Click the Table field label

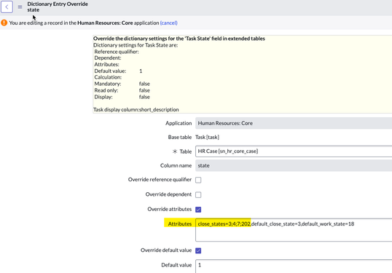[x=186, y=151]
